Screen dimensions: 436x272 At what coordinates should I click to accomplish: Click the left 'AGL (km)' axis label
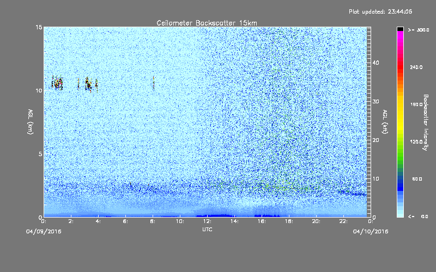pos(31,122)
